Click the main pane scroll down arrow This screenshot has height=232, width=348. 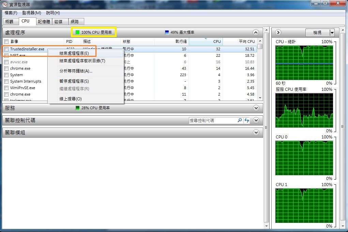(267, 226)
